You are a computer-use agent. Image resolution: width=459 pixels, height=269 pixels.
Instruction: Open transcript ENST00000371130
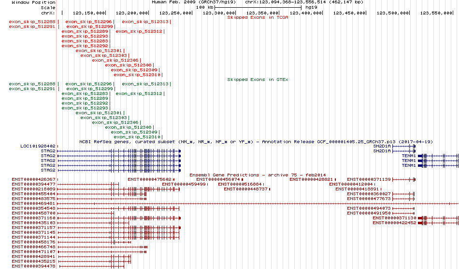(x=394, y=218)
